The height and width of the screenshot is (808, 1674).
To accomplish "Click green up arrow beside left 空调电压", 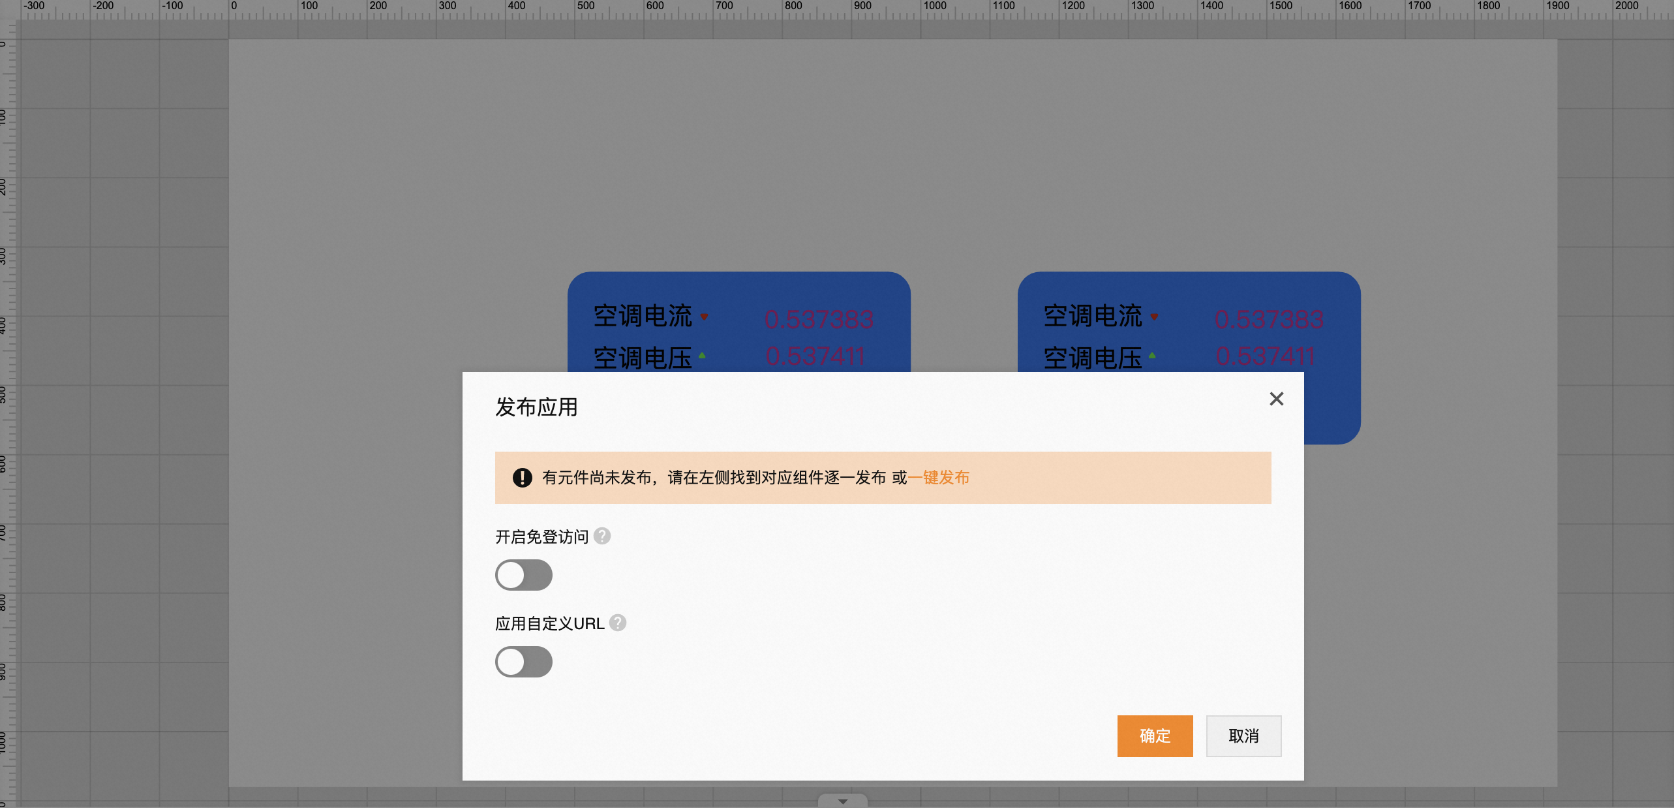I will point(702,356).
